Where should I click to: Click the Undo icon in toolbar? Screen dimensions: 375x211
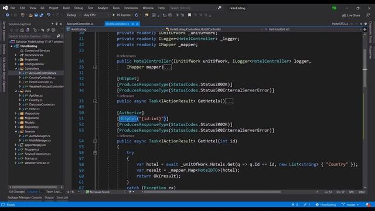49,15
